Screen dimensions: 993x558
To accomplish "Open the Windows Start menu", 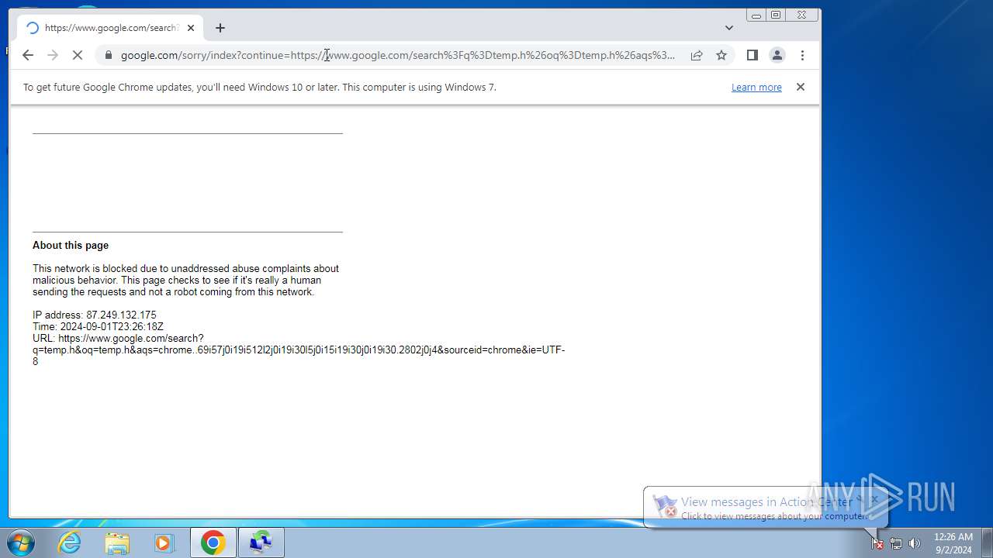I will pos(21,542).
